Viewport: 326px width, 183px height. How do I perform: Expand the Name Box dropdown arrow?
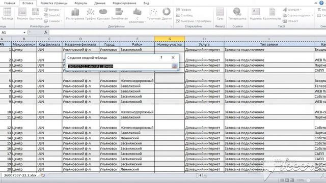pyautogui.click(x=24, y=33)
